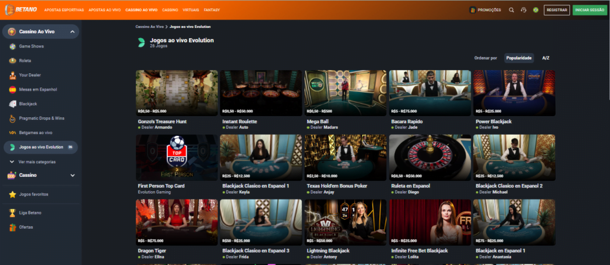Open the support headset icon
Screen dimensions: 610x265
(x=523, y=10)
